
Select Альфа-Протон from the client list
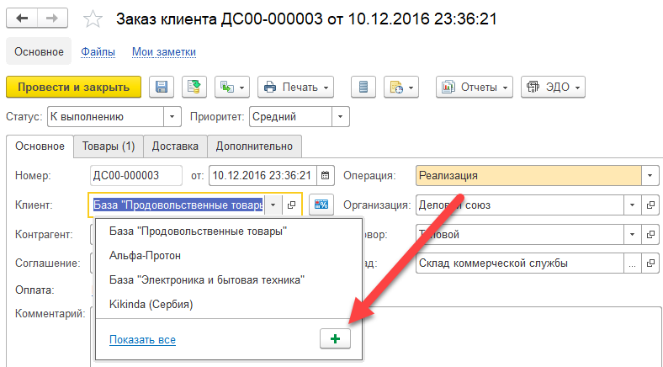click(145, 255)
